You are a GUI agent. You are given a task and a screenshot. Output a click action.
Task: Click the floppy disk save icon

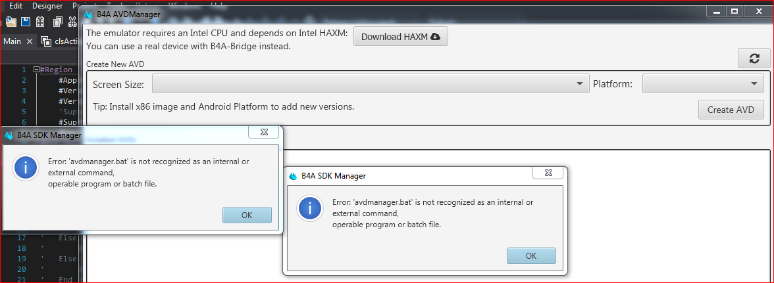tap(26, 21)
